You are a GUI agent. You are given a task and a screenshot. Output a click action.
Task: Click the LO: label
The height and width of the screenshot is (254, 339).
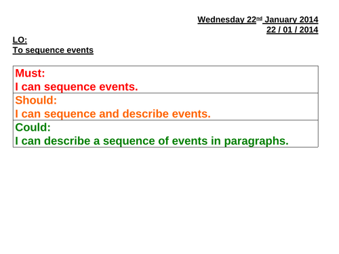pyautogui.click(x=20, y=40)
